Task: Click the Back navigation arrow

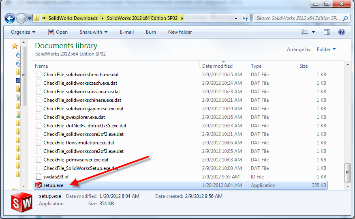Action: tap(10, 19)
